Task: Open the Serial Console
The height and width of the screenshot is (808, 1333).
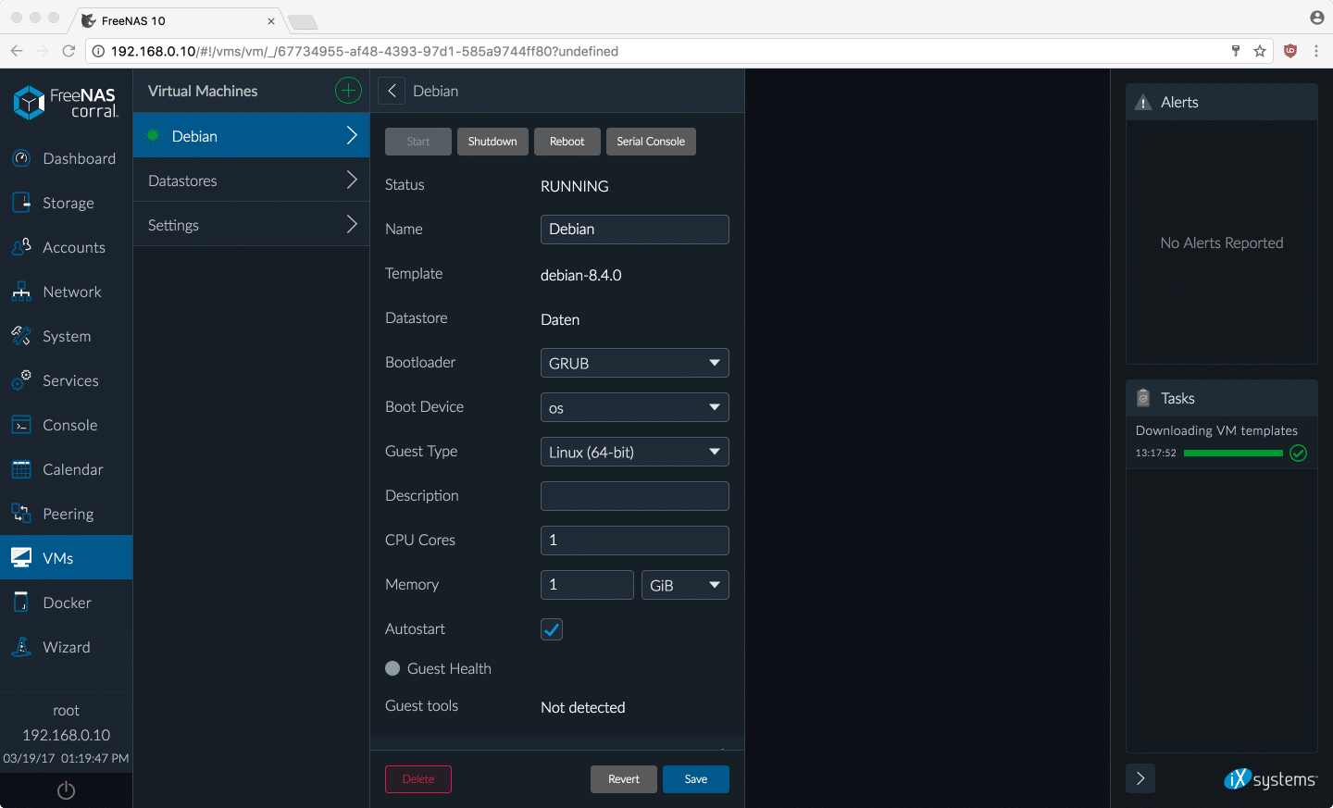Action: (651, 142)
